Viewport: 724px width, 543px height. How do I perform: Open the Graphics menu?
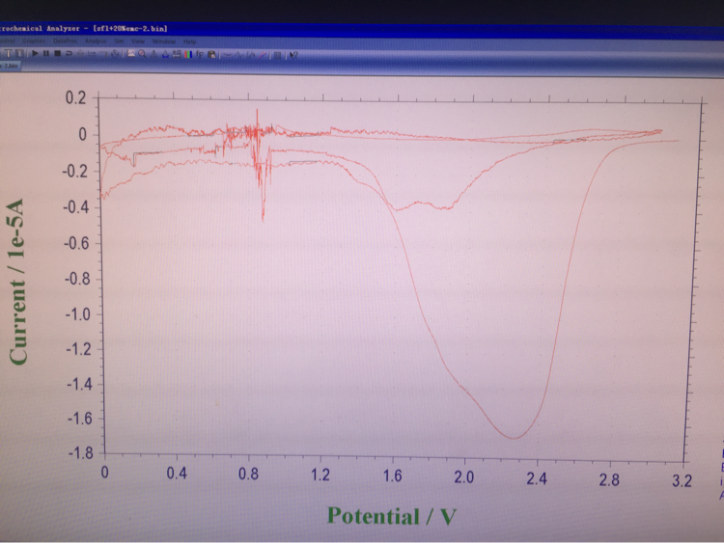click(x=34, y=41)
